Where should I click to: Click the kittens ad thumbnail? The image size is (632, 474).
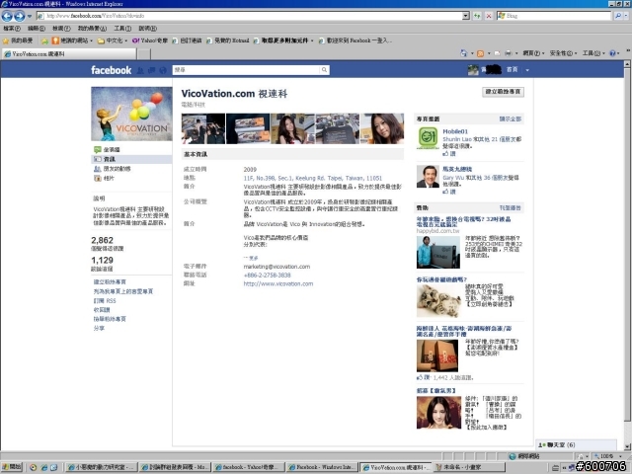pyautogui.click(x=438, y=300)
